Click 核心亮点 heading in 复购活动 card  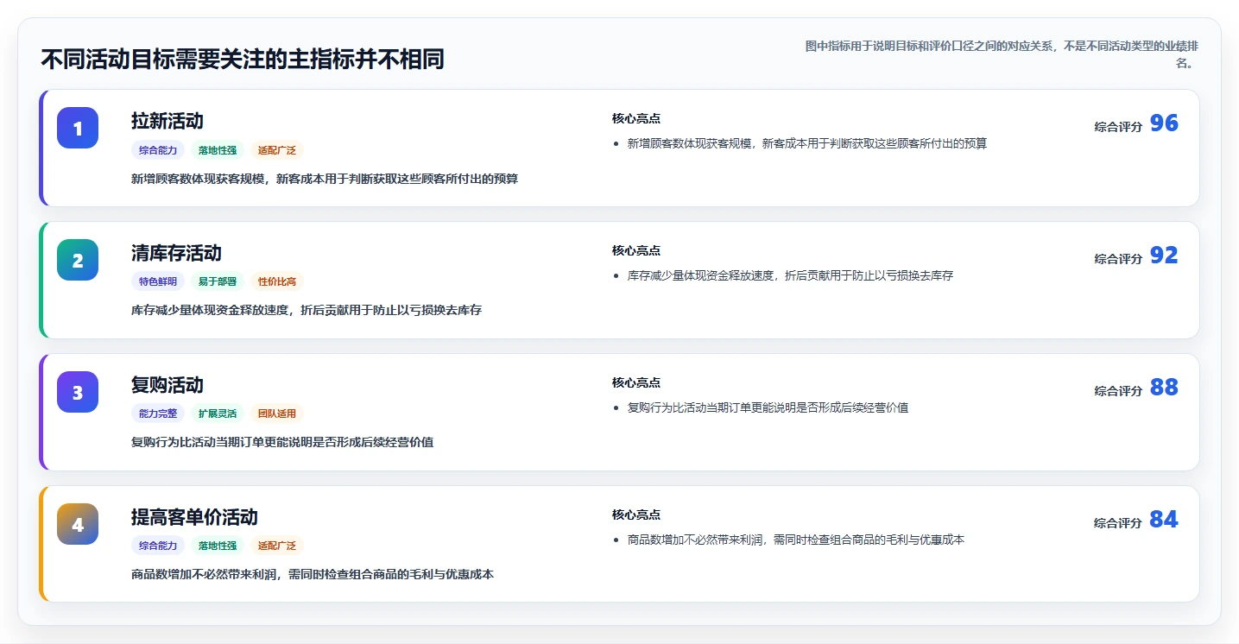[636, 382]
